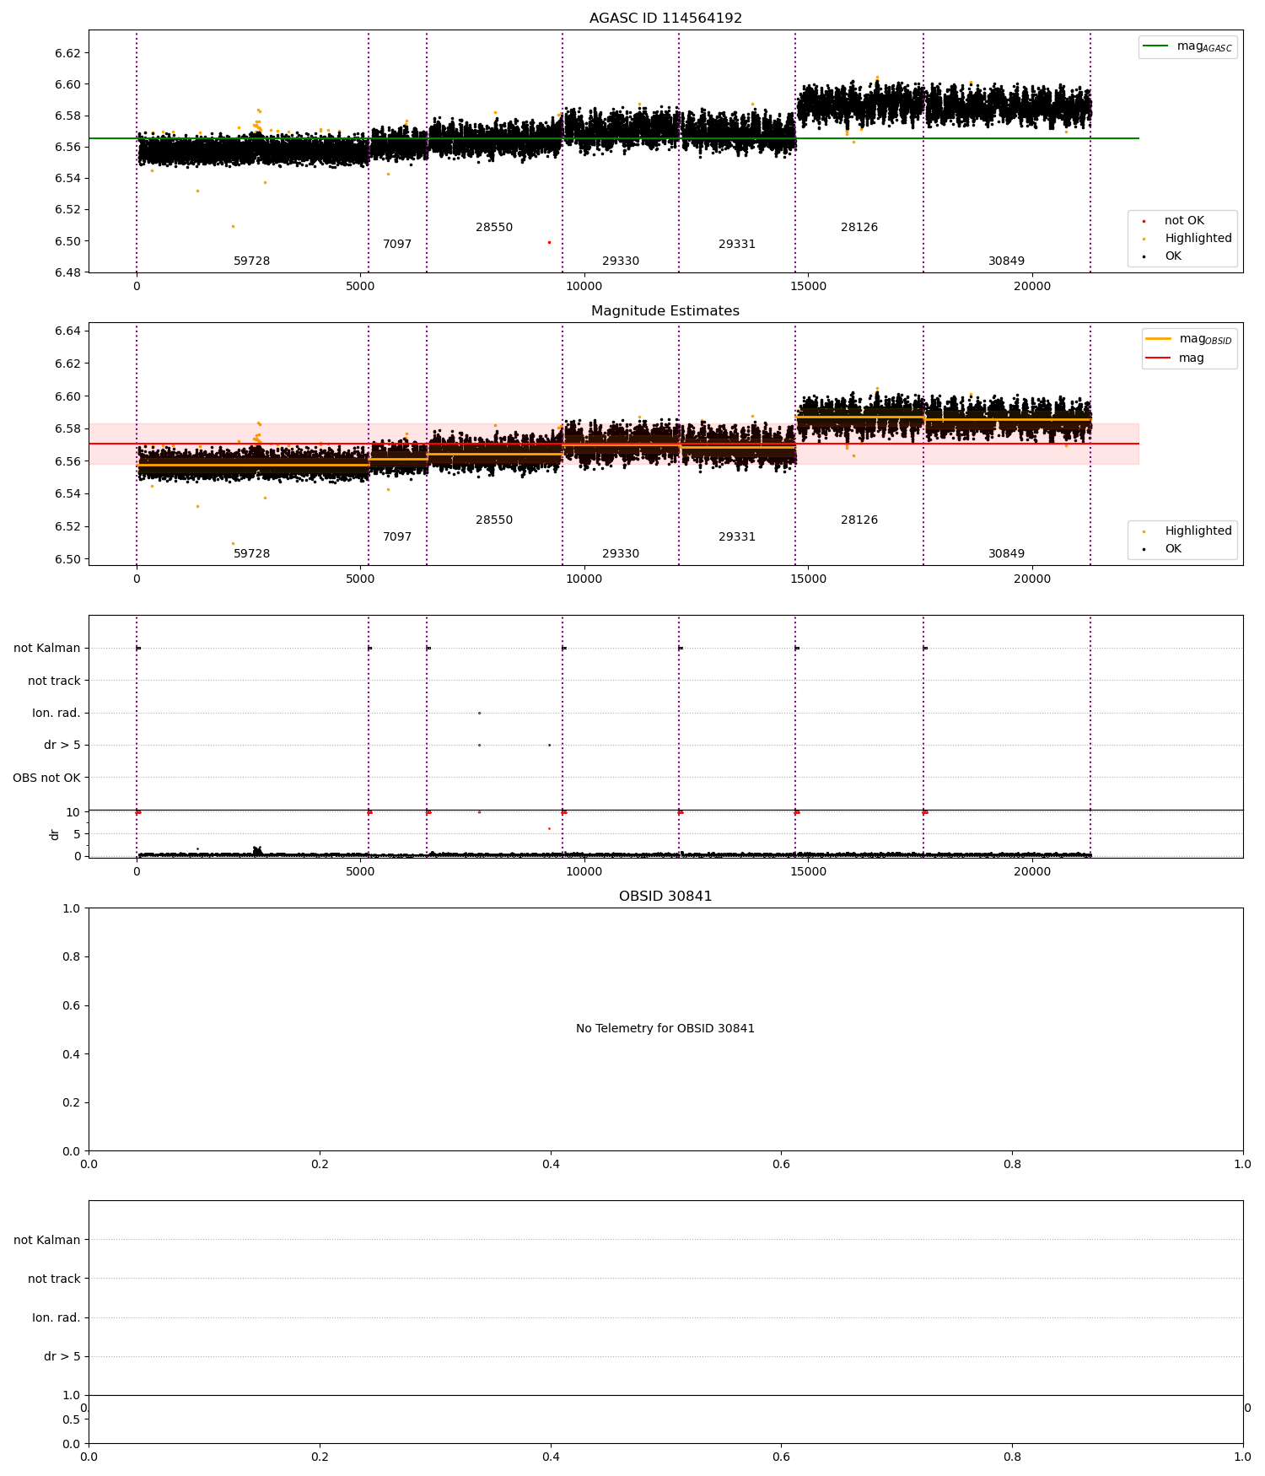Click 'not Kalman' label in the third plot
The width and height of the screenshot is (1265, 1476).
[x=47, y=649]
